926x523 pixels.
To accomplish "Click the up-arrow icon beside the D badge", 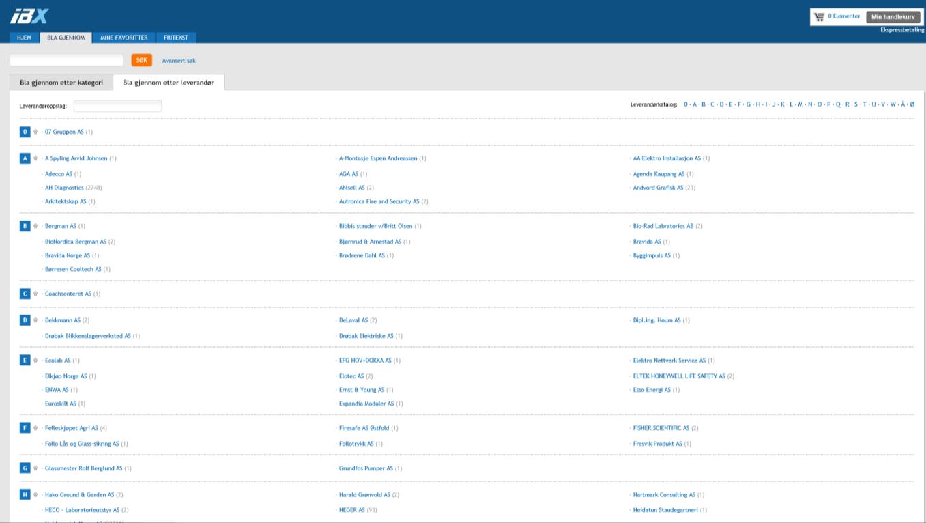I will click(x=35, y=320).
